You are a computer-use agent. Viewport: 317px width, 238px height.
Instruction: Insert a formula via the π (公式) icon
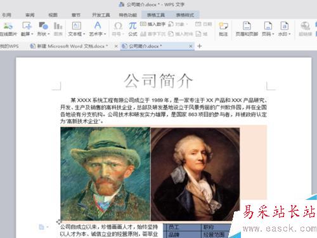point(133,26)
